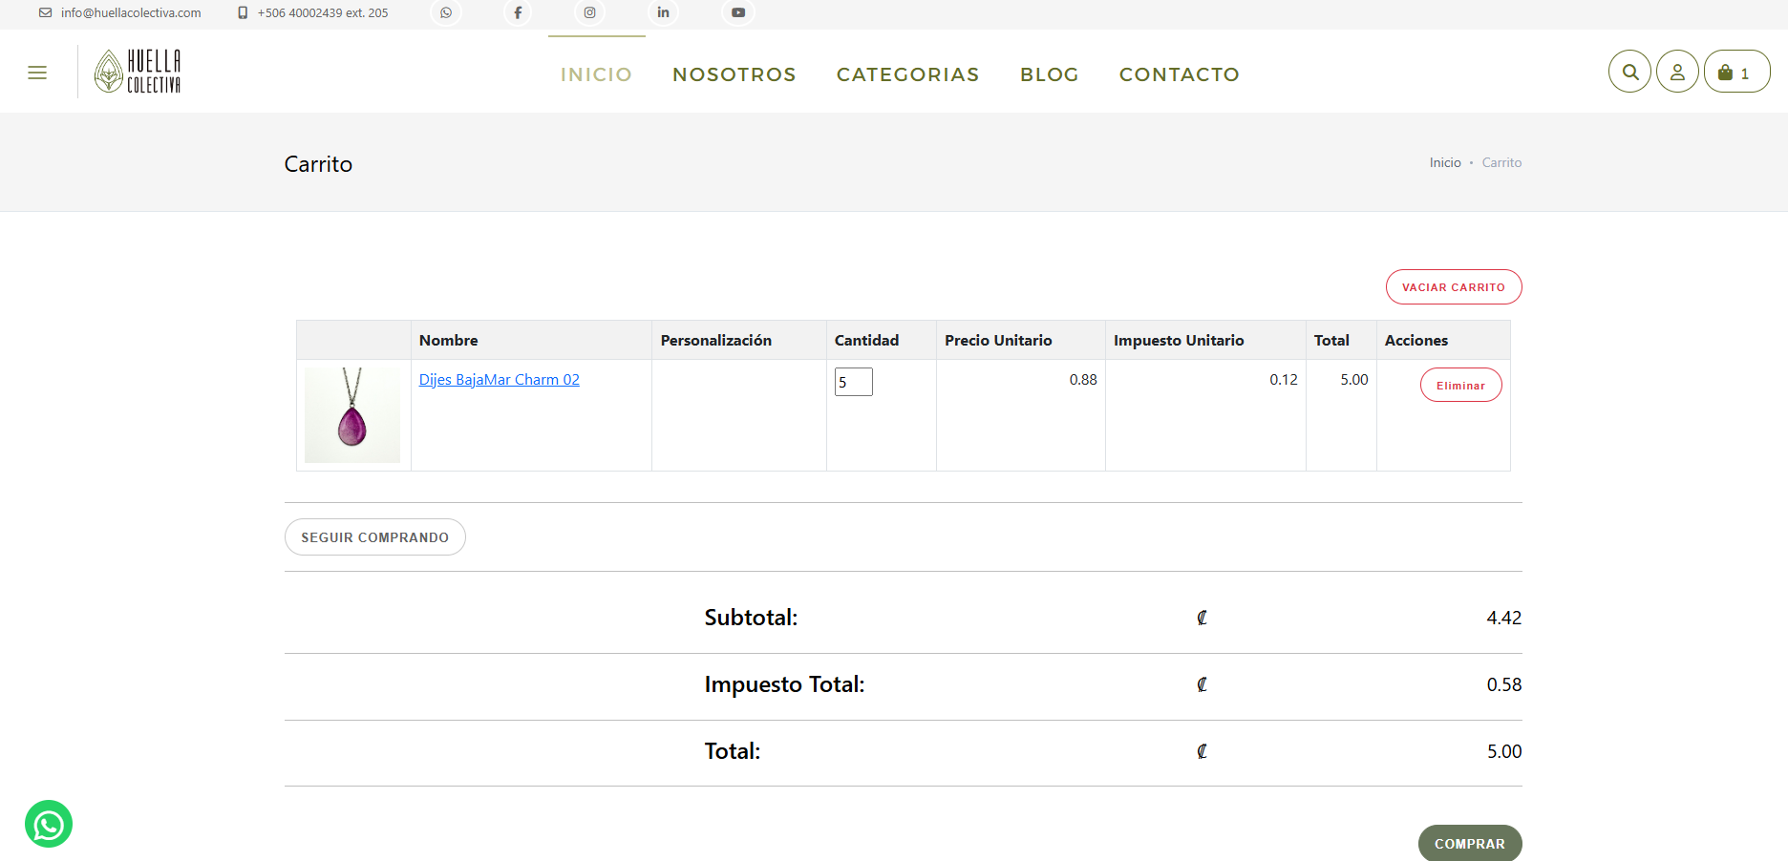Open the LinkedIn profile icon
The height and width of the screenshot is (861, 1788).
click(x=663, y=12)
